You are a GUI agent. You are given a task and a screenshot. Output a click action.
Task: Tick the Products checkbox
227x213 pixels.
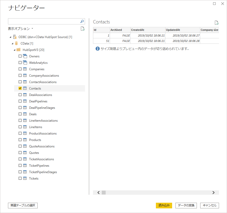(x=20, y=140)
